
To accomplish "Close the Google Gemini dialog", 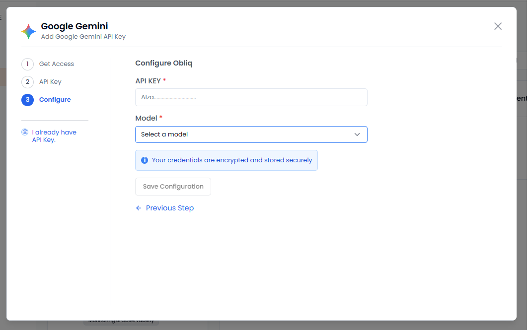I will (498, 26).
